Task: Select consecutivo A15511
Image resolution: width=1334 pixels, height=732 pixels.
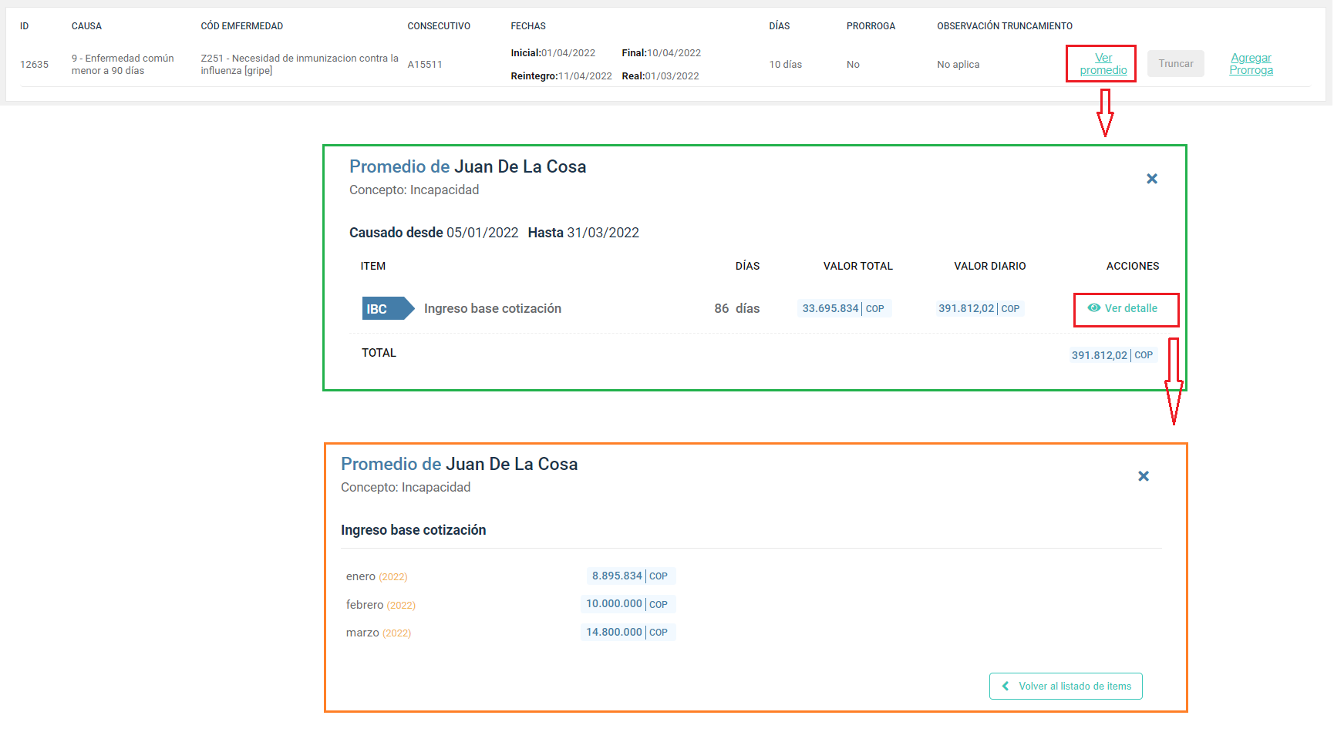Action: click(425, 65)
